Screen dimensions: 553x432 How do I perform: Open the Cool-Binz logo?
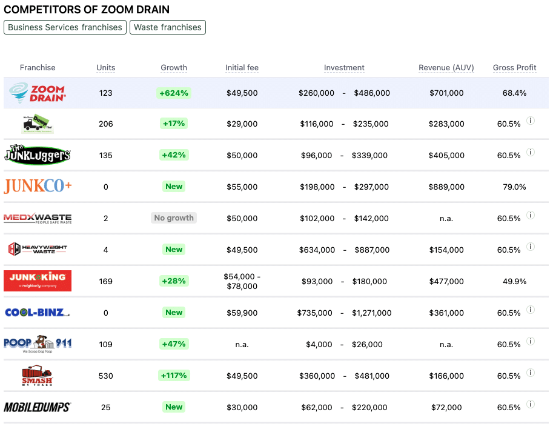pos(38,313)
